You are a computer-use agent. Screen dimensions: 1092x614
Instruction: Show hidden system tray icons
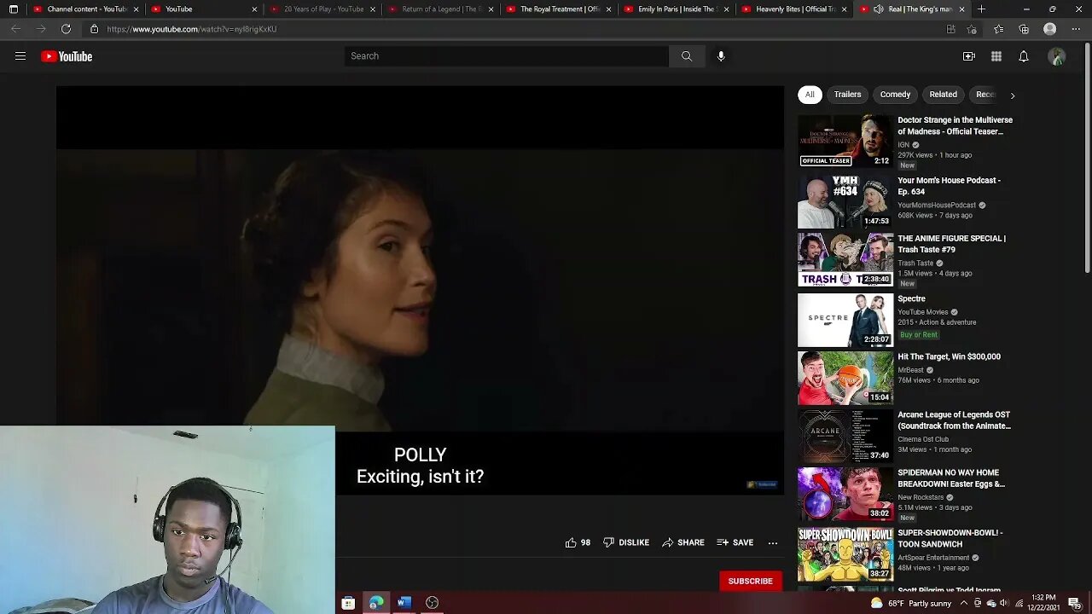[x=964, y=603]
